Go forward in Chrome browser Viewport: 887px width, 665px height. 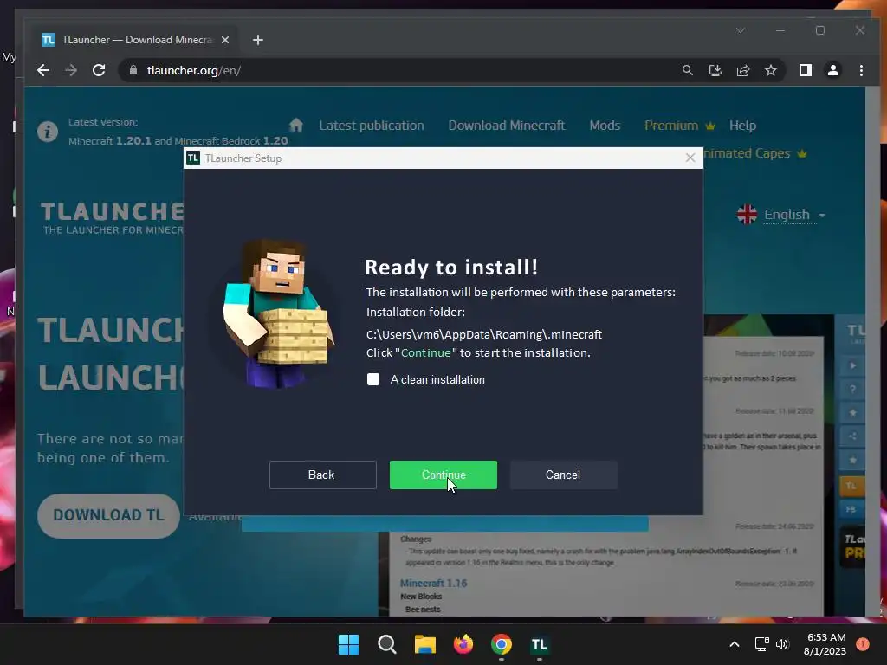(71, 70)
